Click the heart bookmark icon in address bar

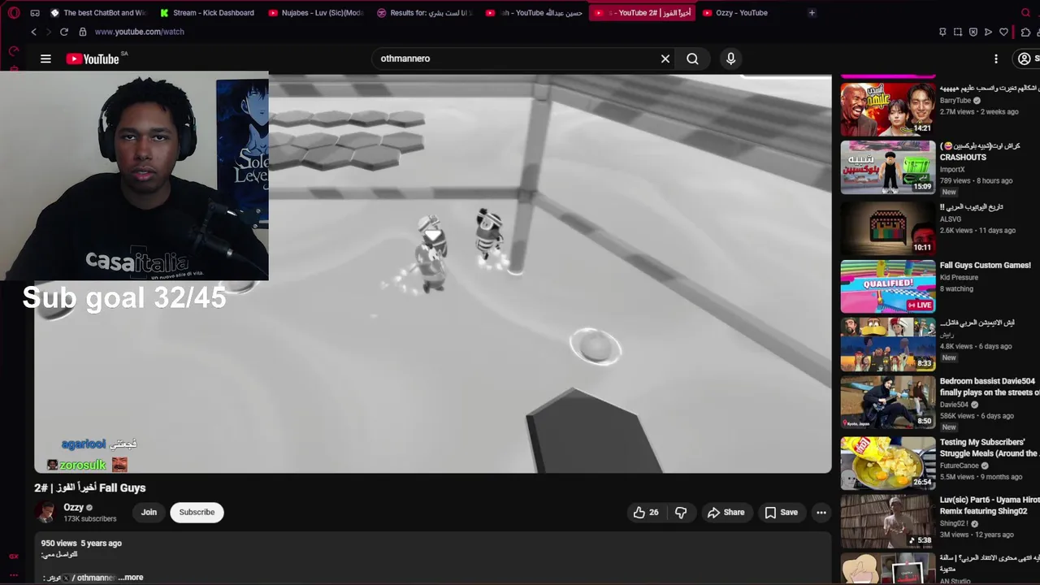point(1004,32)
